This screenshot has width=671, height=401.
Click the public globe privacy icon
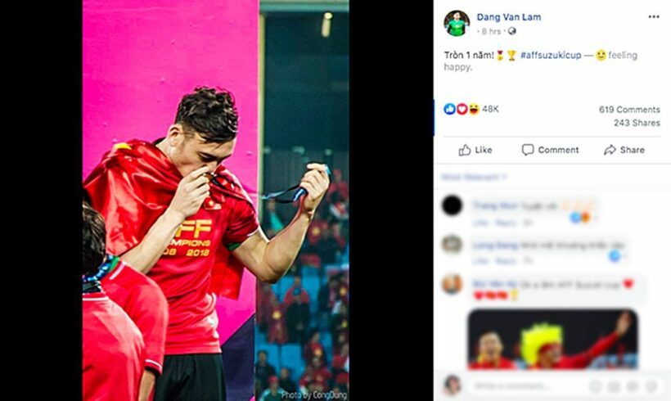point(511,31)
